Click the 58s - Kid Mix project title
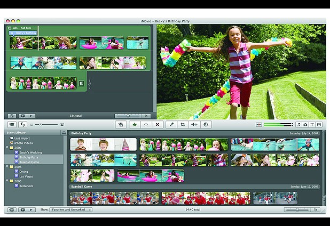This screenshot has width=330, height=226. click(x=22, y=28)
